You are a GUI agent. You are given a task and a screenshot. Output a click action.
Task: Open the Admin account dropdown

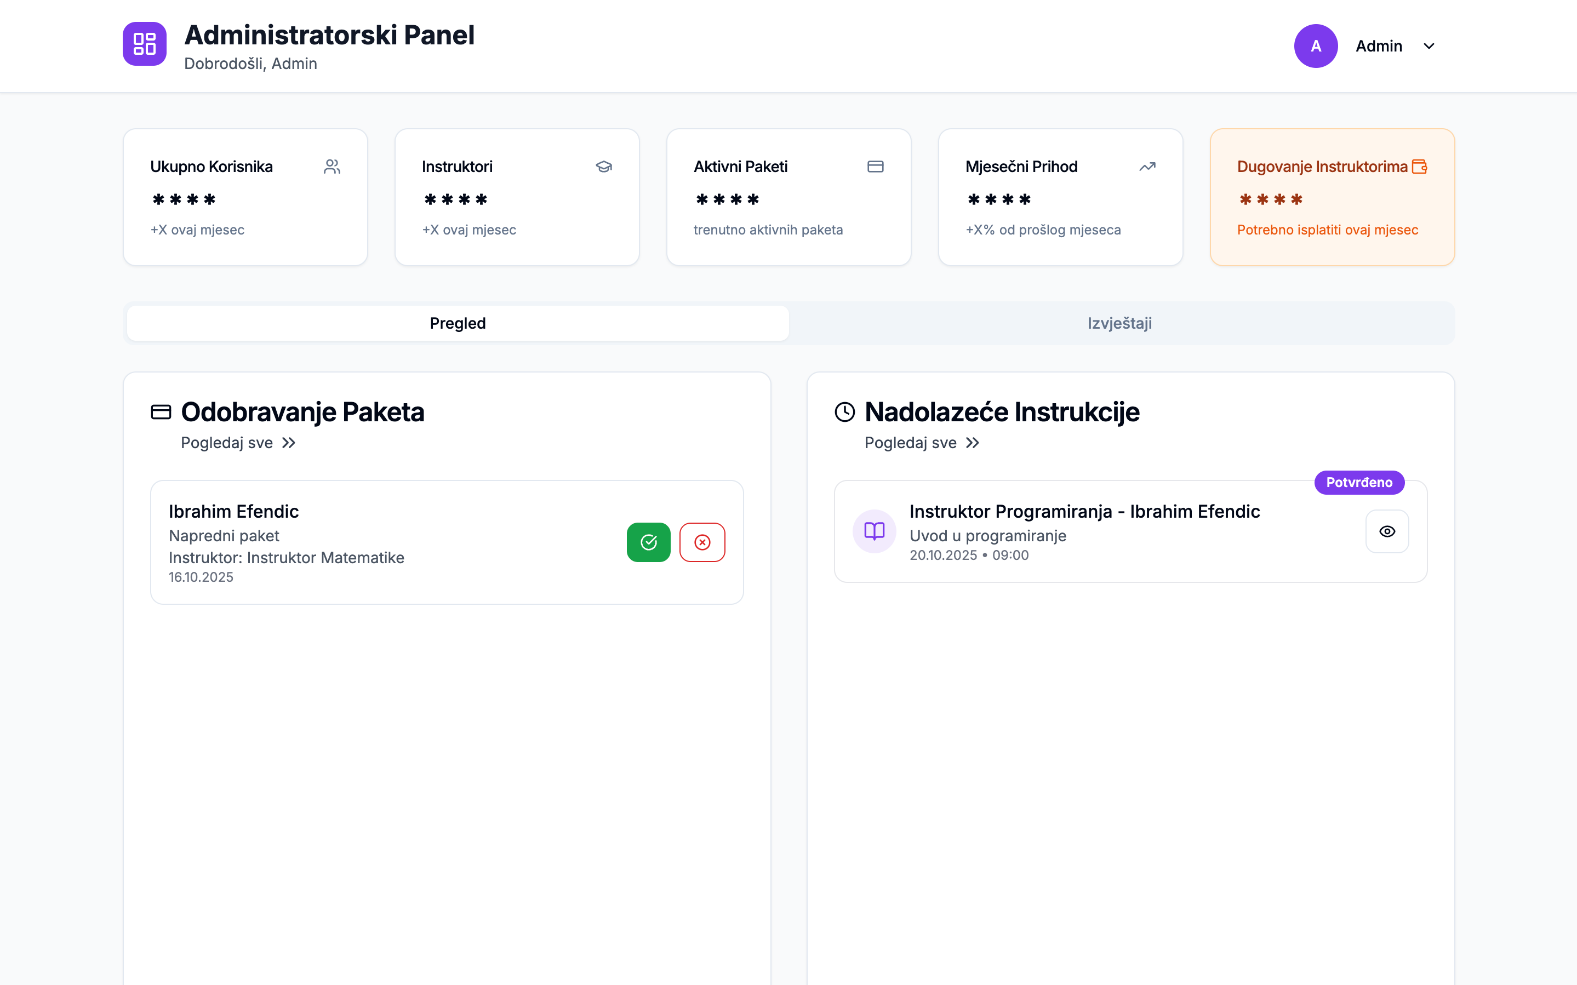(x=1431, y=45)
